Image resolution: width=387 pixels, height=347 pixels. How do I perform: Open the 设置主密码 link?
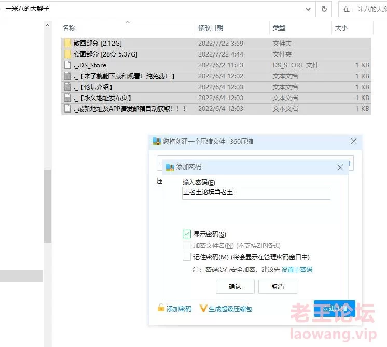[x=297, y=270]
